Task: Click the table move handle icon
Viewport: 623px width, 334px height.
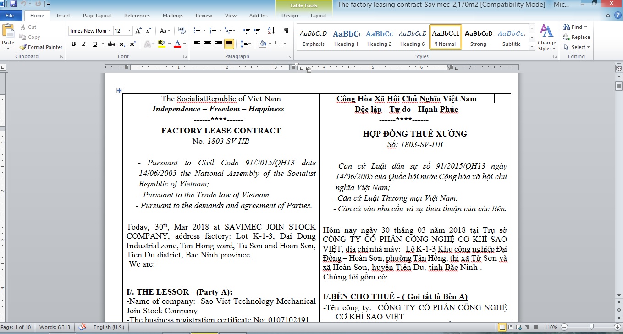Action: 119,91
